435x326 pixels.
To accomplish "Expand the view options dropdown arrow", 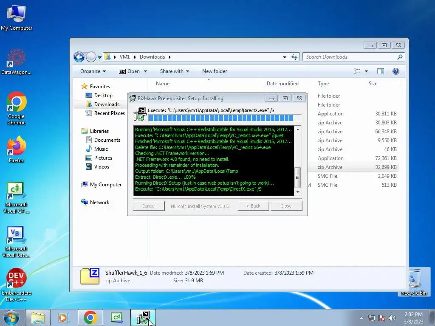I will [366, 71].
